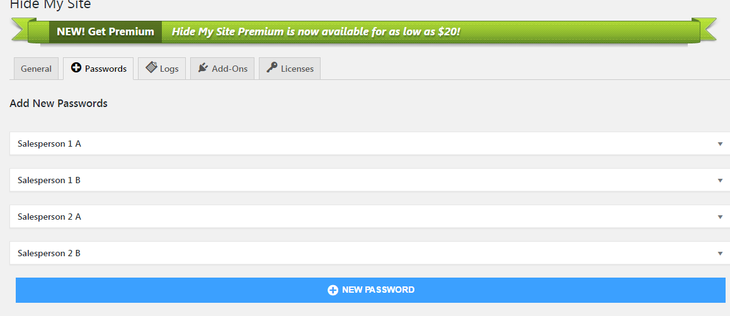Click the tag icon on the Logs tab
The image size is (730, 316).
point(151,68)
